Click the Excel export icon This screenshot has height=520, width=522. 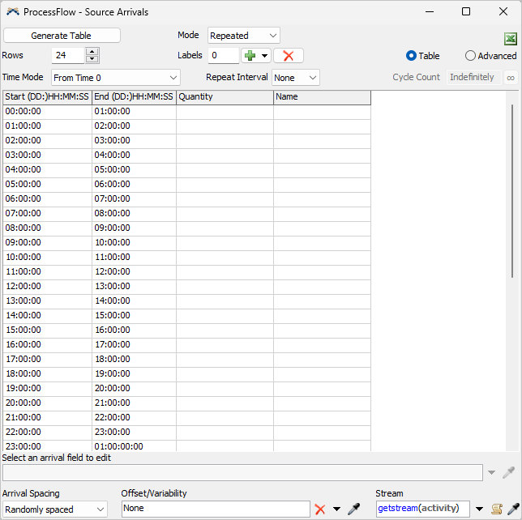coord(510,39)
